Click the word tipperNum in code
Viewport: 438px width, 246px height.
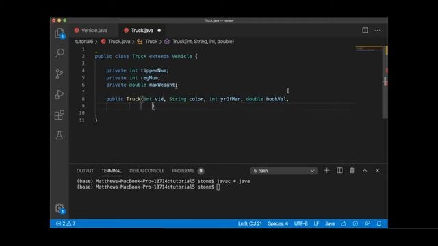(x=153, y=70)
